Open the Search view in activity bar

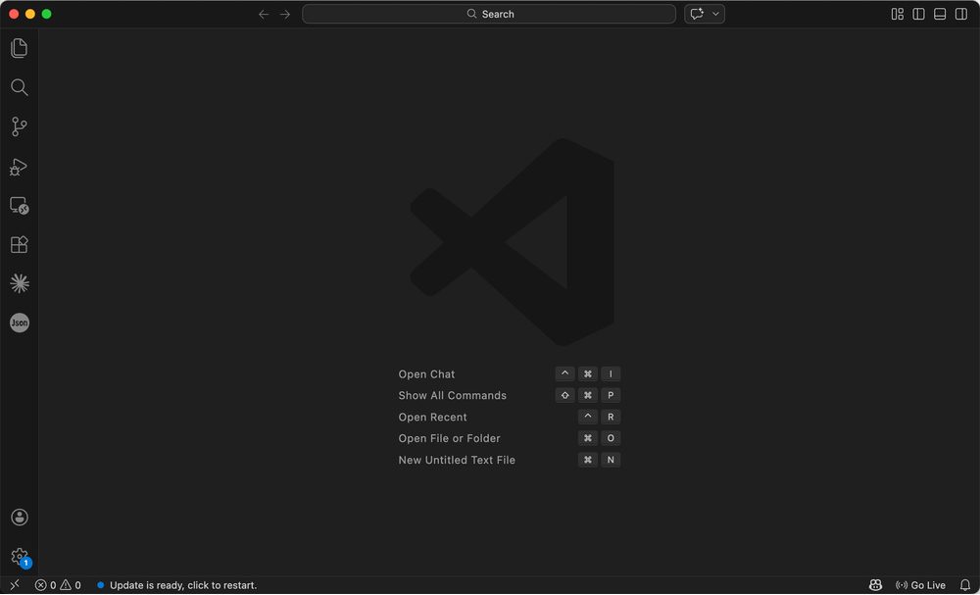pyautogui.click(x=19, y=87)
